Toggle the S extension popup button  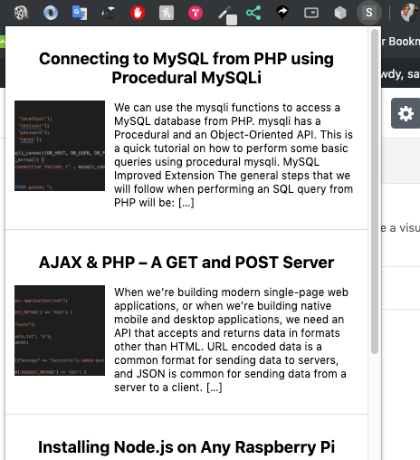[369, 13]
